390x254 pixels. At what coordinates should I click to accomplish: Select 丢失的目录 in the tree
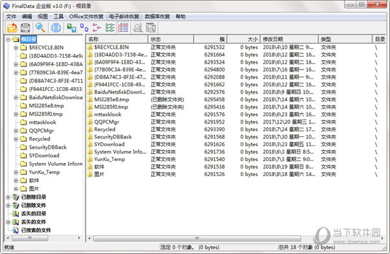34,214
